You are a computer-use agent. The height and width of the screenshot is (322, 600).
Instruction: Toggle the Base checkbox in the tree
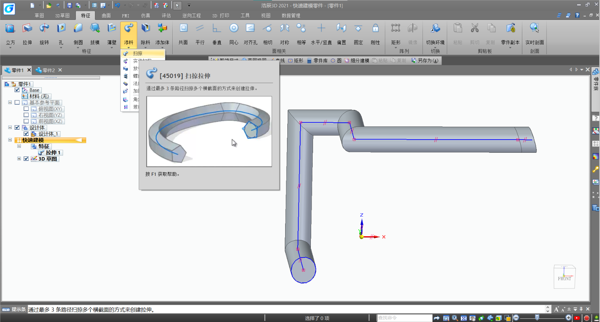tap(17, 90)
